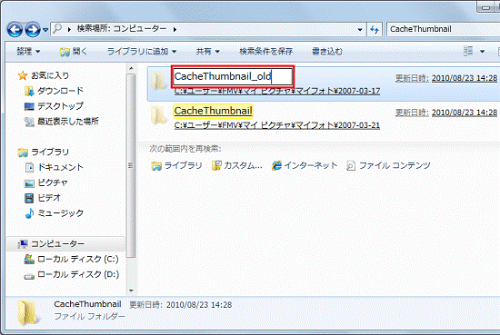Click the Internet Explorer icon beside インターネット
Image resolution: width=500 pixels, height=335 pixels.
click(x=276, y=165)
